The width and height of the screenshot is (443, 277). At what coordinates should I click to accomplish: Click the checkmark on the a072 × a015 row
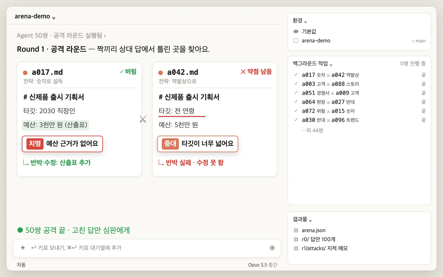[x=296, y=110]
